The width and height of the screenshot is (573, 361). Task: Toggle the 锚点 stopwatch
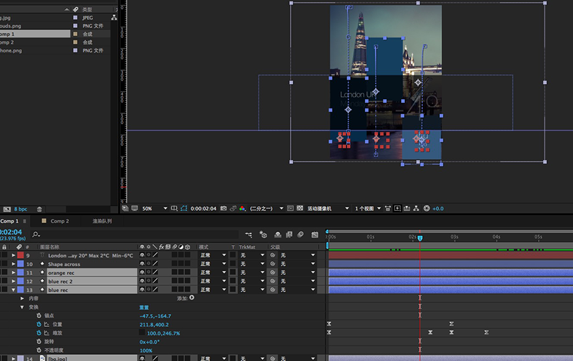click(x=39, y=315)
